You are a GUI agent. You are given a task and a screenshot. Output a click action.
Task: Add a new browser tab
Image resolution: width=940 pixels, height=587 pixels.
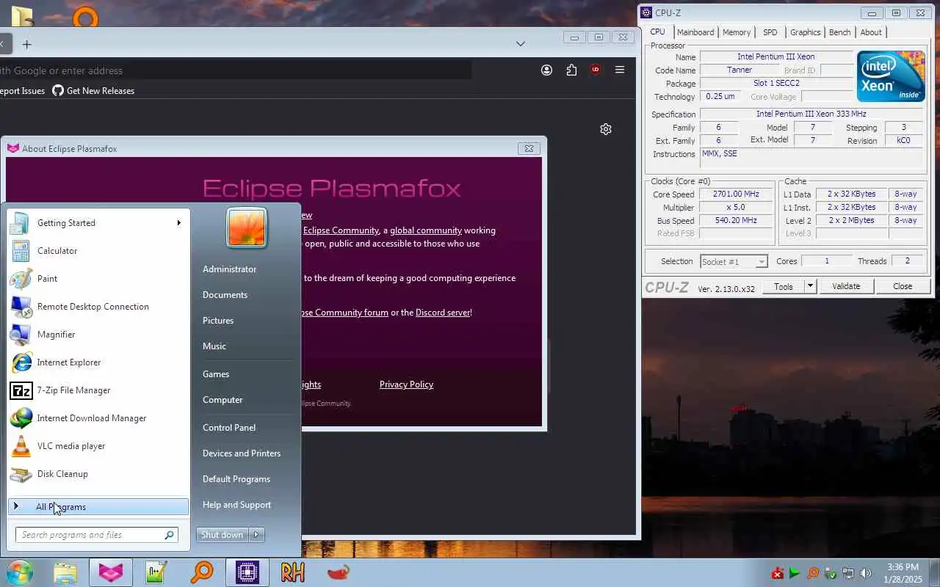click(x=27, y=44)
